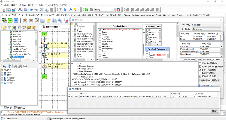Toggle the SQLをインデントする checkbox
Image resolution: width=226 pixels, height=120 pixels.
click(200, 76)
